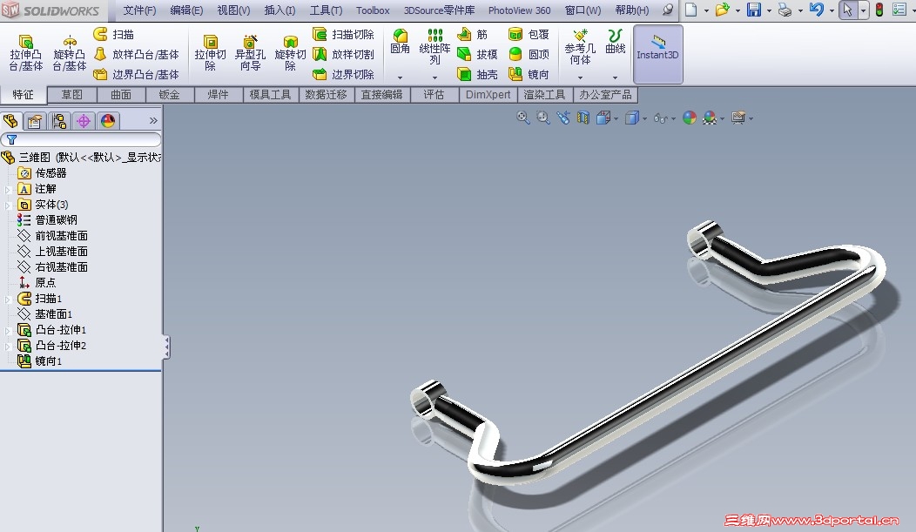The image size is (916, 532).
Task: Toggle Instant3D mode
Action: [x=657, y=54]
